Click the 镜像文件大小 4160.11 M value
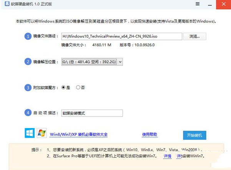The width and height of the screenshot is (231, 170). tap(102, 45)
